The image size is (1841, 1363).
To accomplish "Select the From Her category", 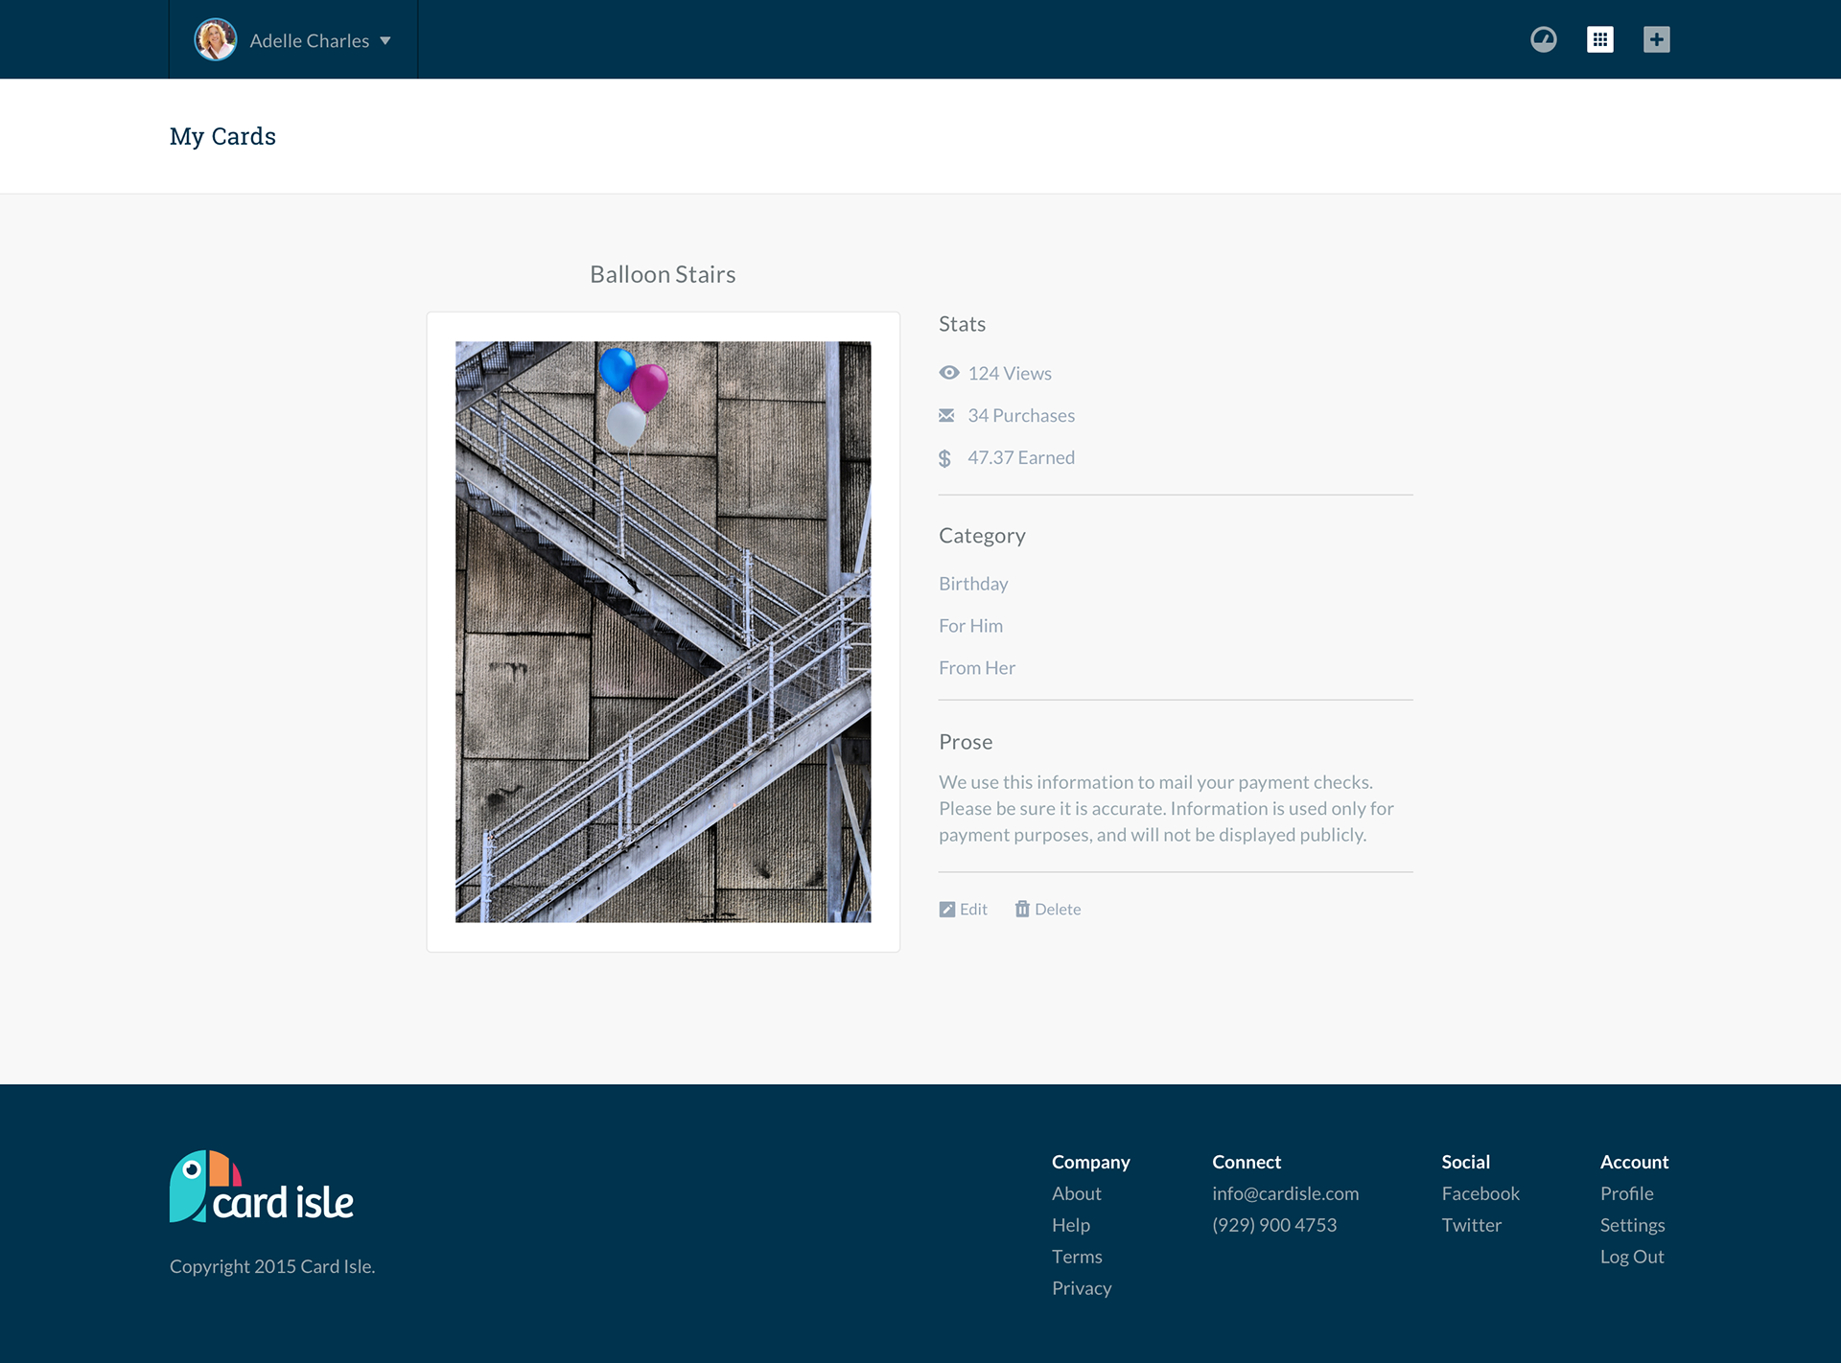I will pos(977,668).
